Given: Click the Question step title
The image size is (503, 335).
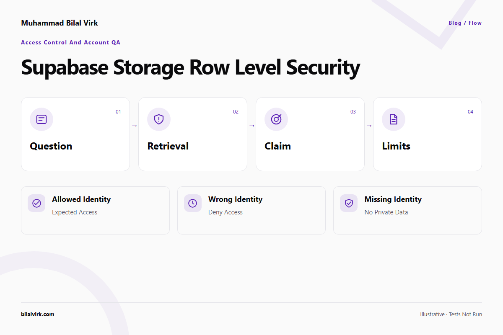Looking at the screenshot, I should point(51,146).
